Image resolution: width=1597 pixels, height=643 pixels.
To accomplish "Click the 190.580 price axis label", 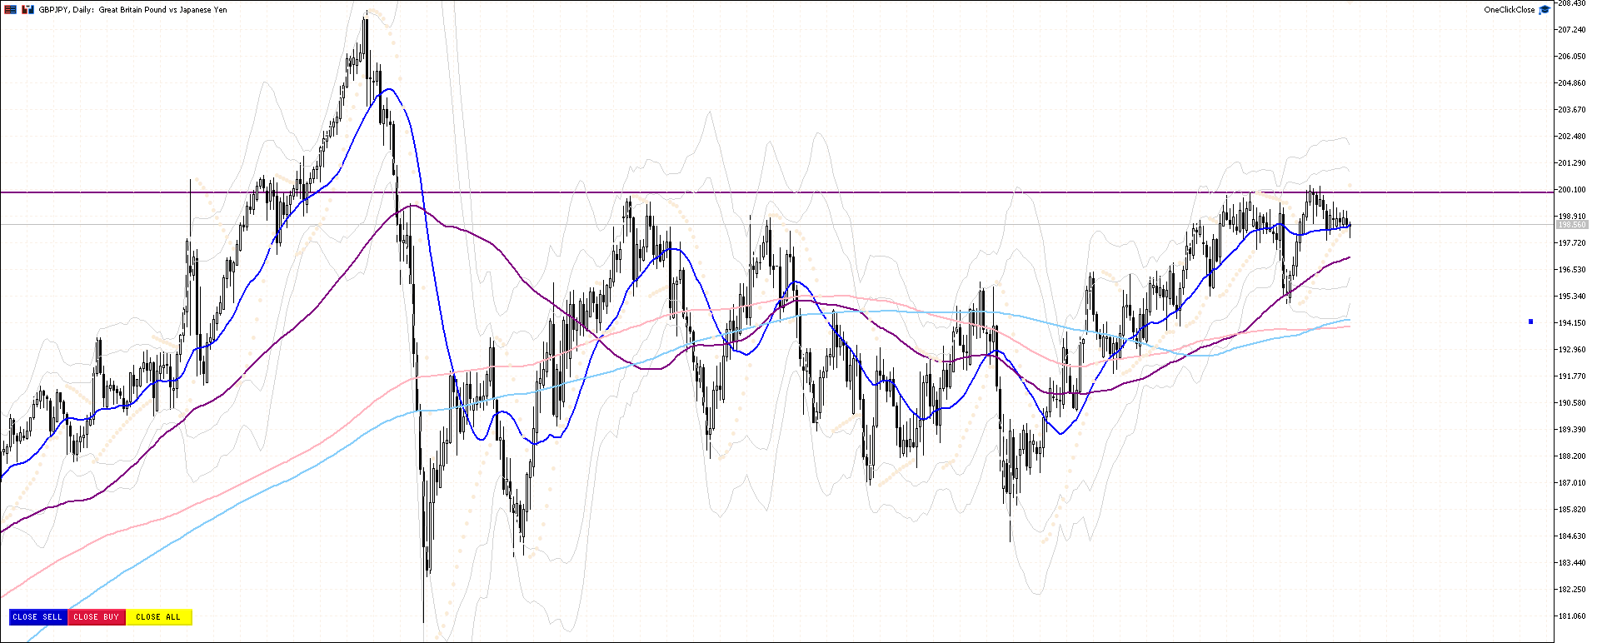I will (1572, 403).
